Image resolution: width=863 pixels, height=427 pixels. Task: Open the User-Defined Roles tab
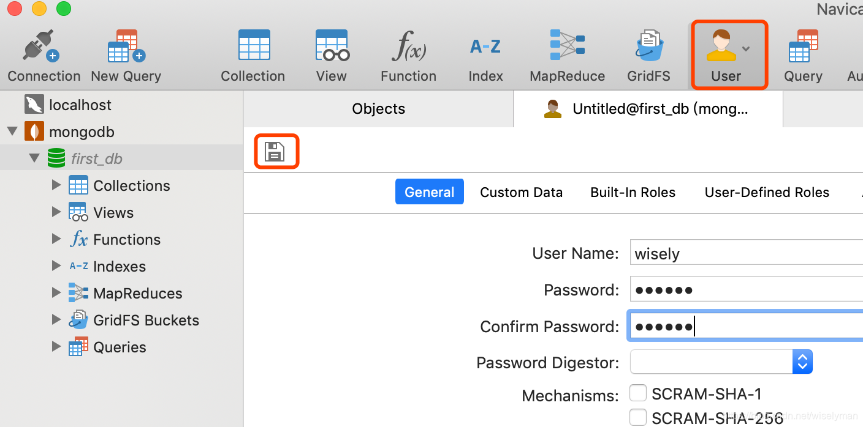pos(767,192)
